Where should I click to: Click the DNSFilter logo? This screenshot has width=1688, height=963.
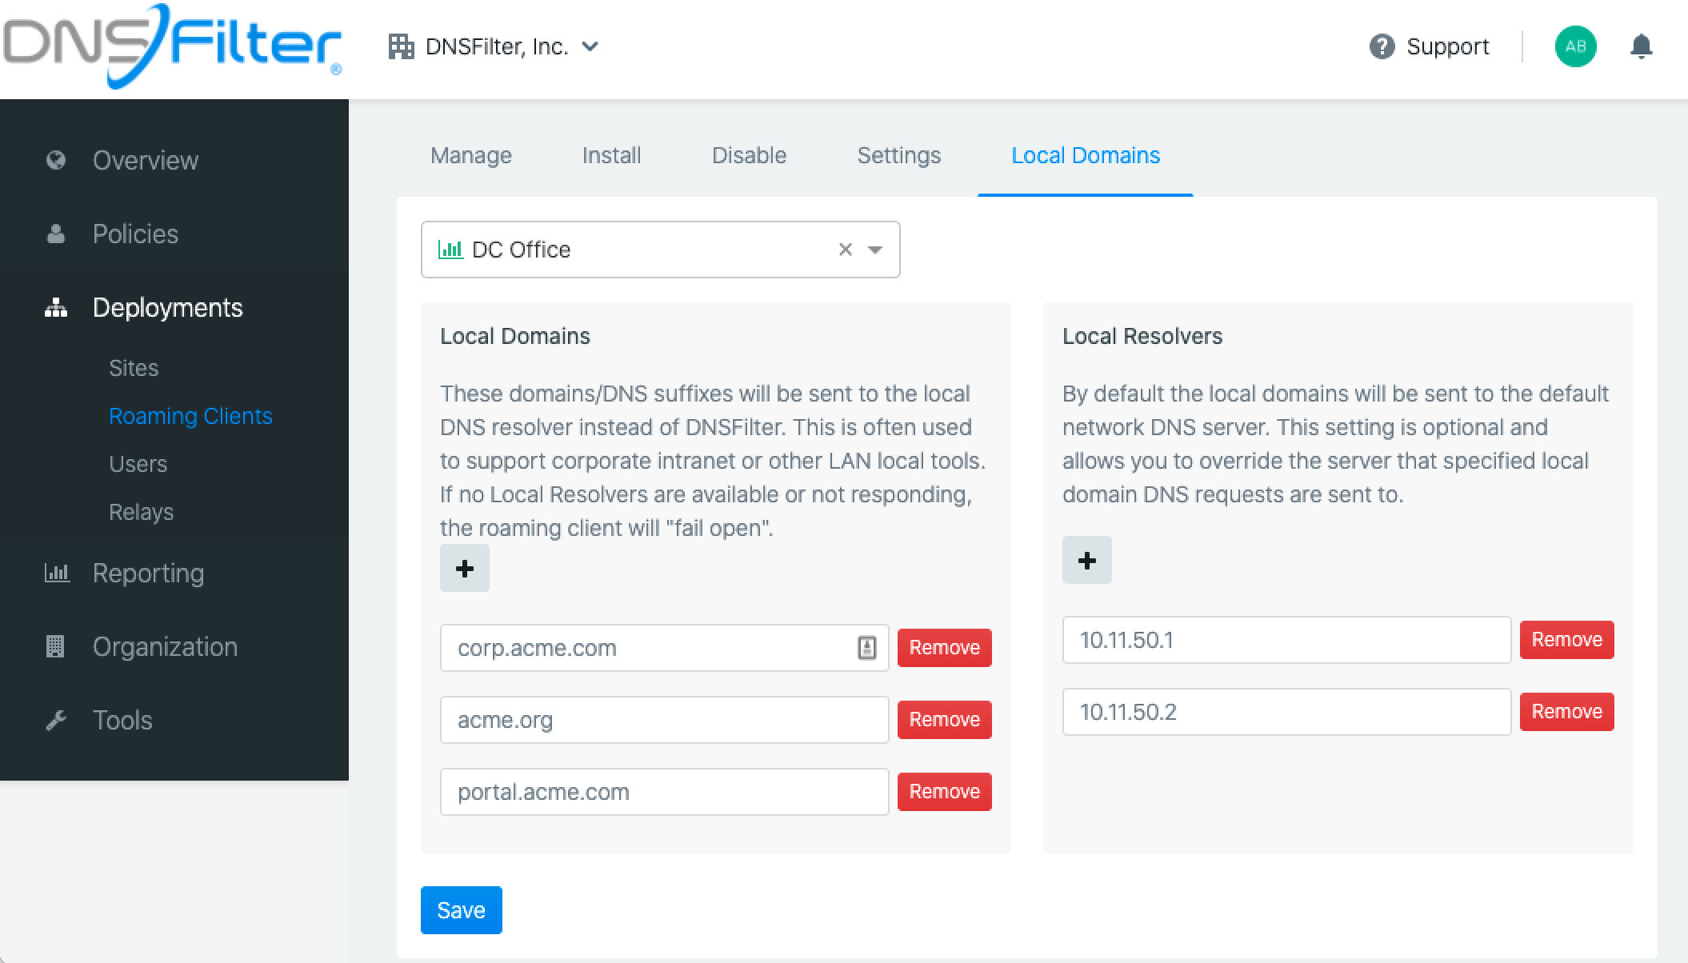coord(173,46)
